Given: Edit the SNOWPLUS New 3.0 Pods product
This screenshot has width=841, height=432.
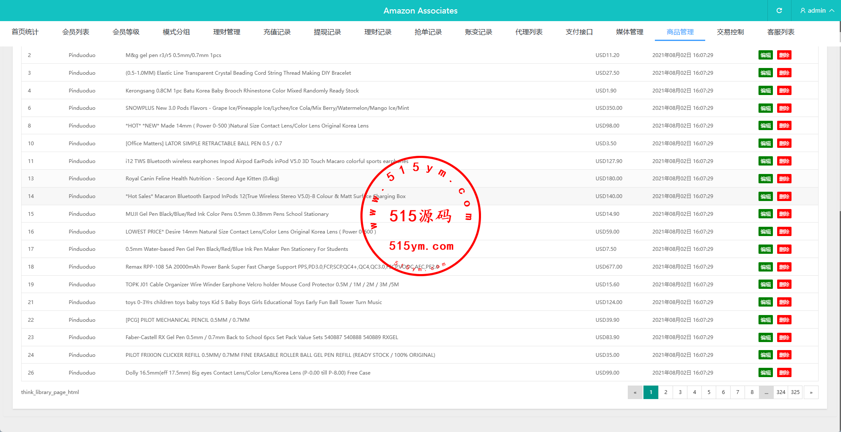Looking at the screenshot, I should click(765, 108).
